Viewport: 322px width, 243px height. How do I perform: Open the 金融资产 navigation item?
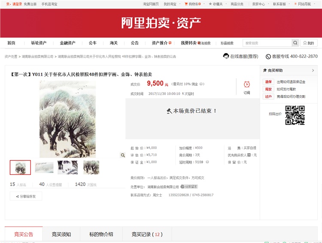point(68,43)
